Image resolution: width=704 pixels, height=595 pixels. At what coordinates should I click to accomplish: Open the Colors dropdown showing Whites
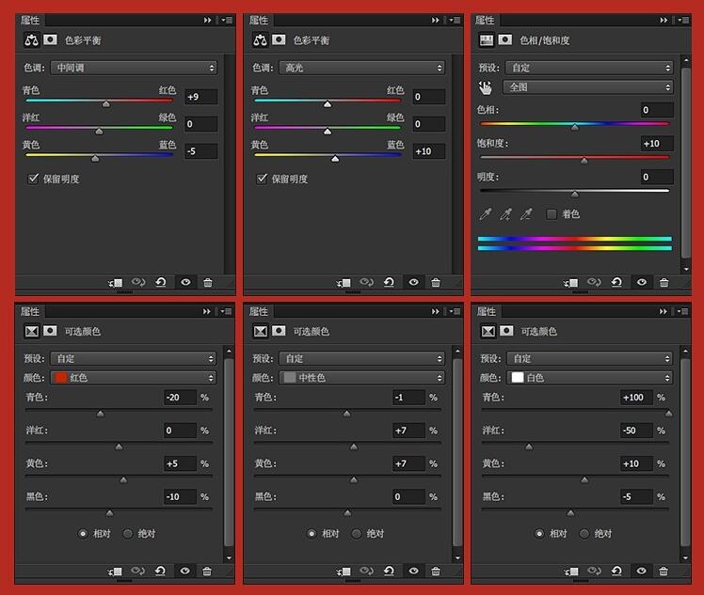[x=590, y=378]
